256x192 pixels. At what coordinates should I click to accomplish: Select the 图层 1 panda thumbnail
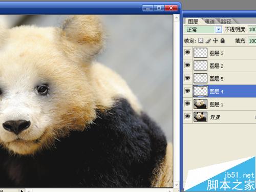pyautogui.click(x=200, y=104)
